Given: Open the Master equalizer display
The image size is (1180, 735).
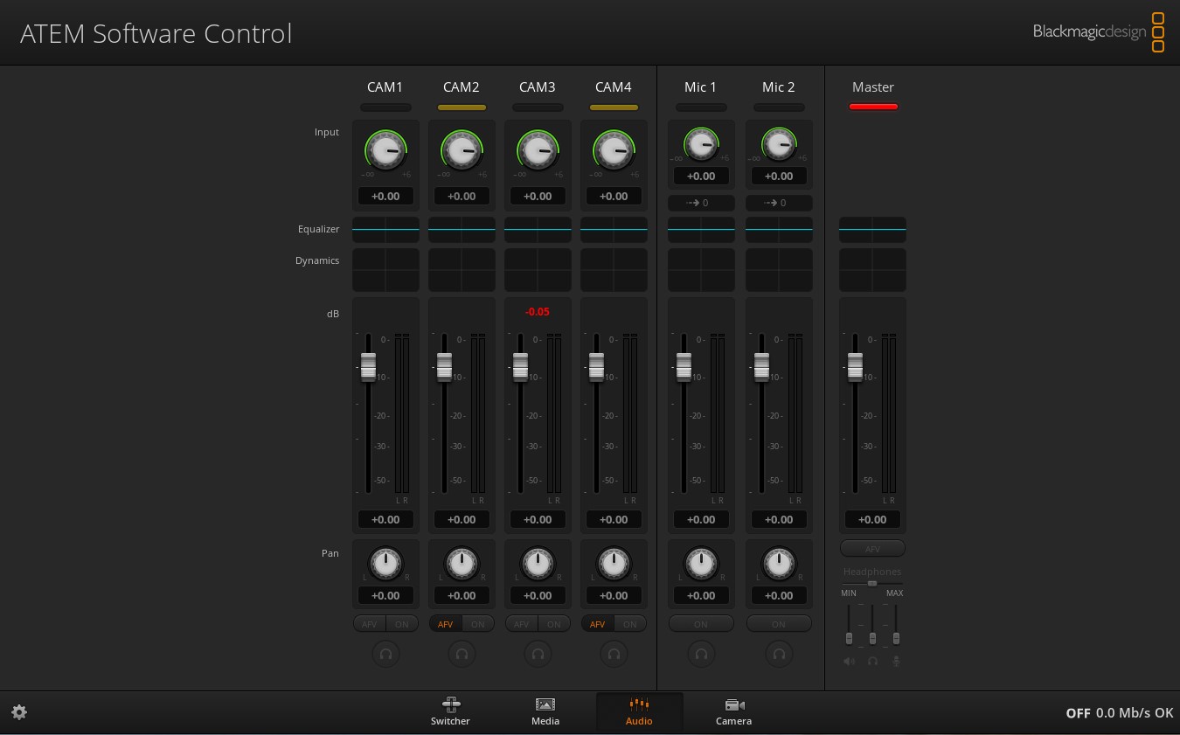Looking at the screenshot, I should click(872, 230).
